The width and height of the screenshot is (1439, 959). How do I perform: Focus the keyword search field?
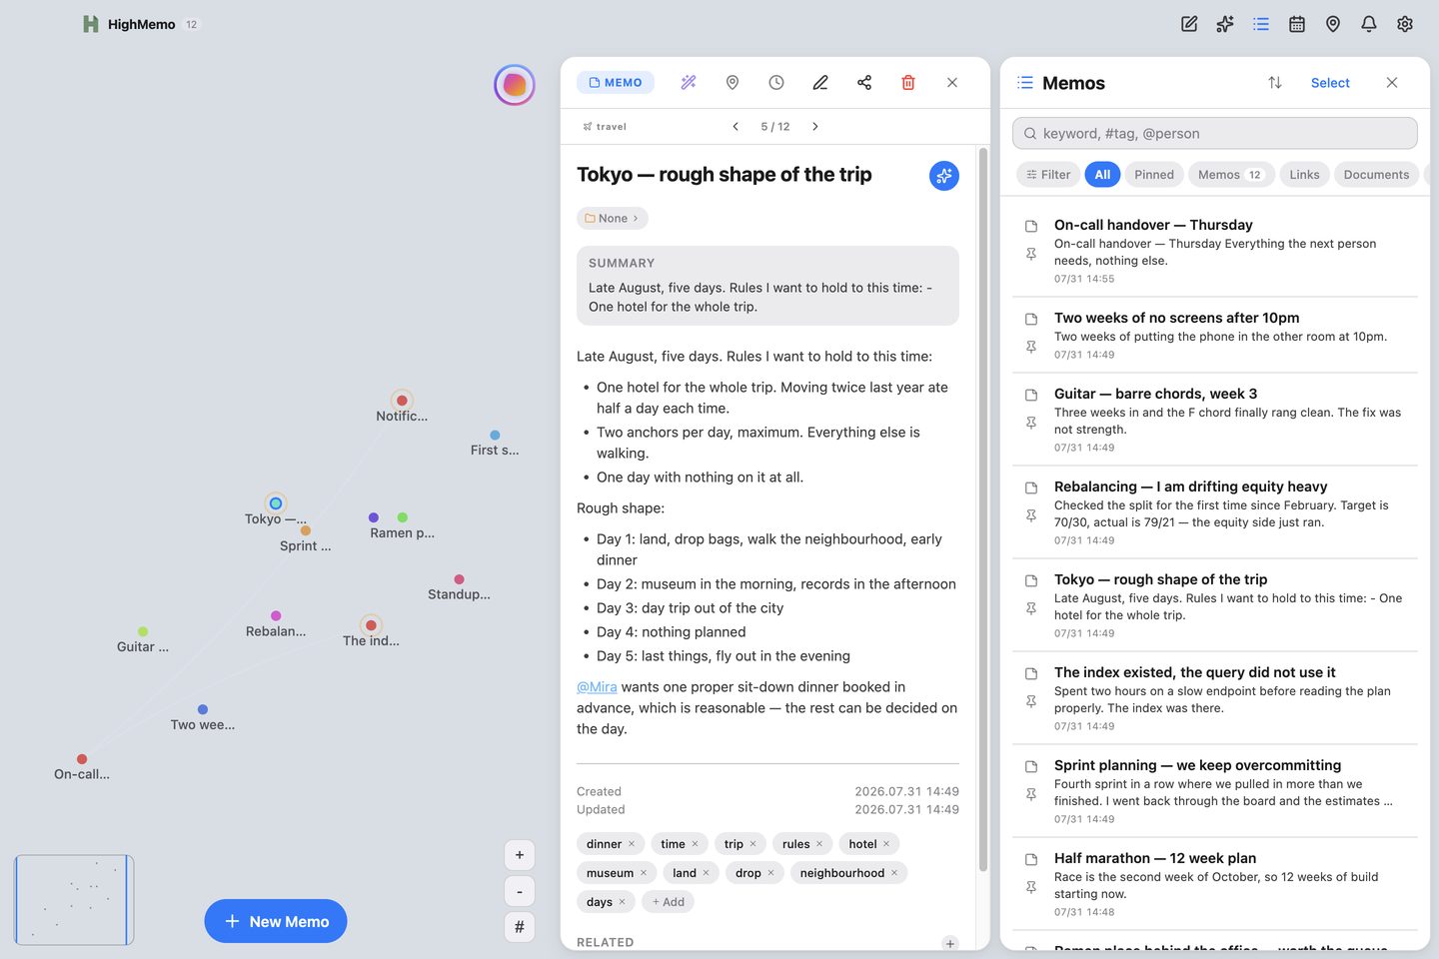[1215, 133]
